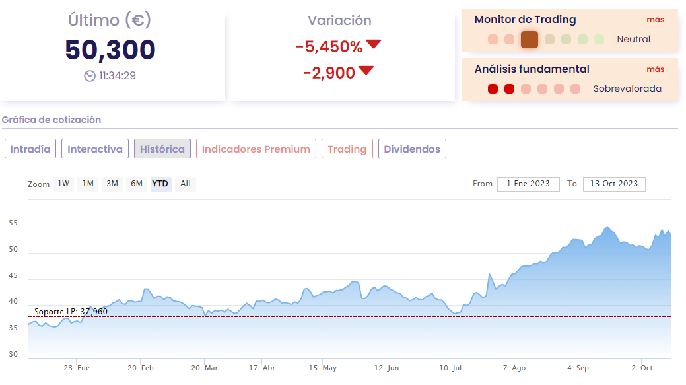This screenshot has height=385, width=686.
Task: Click 'más' next to Monitor de Trading
Action: [x=655, y=20]
